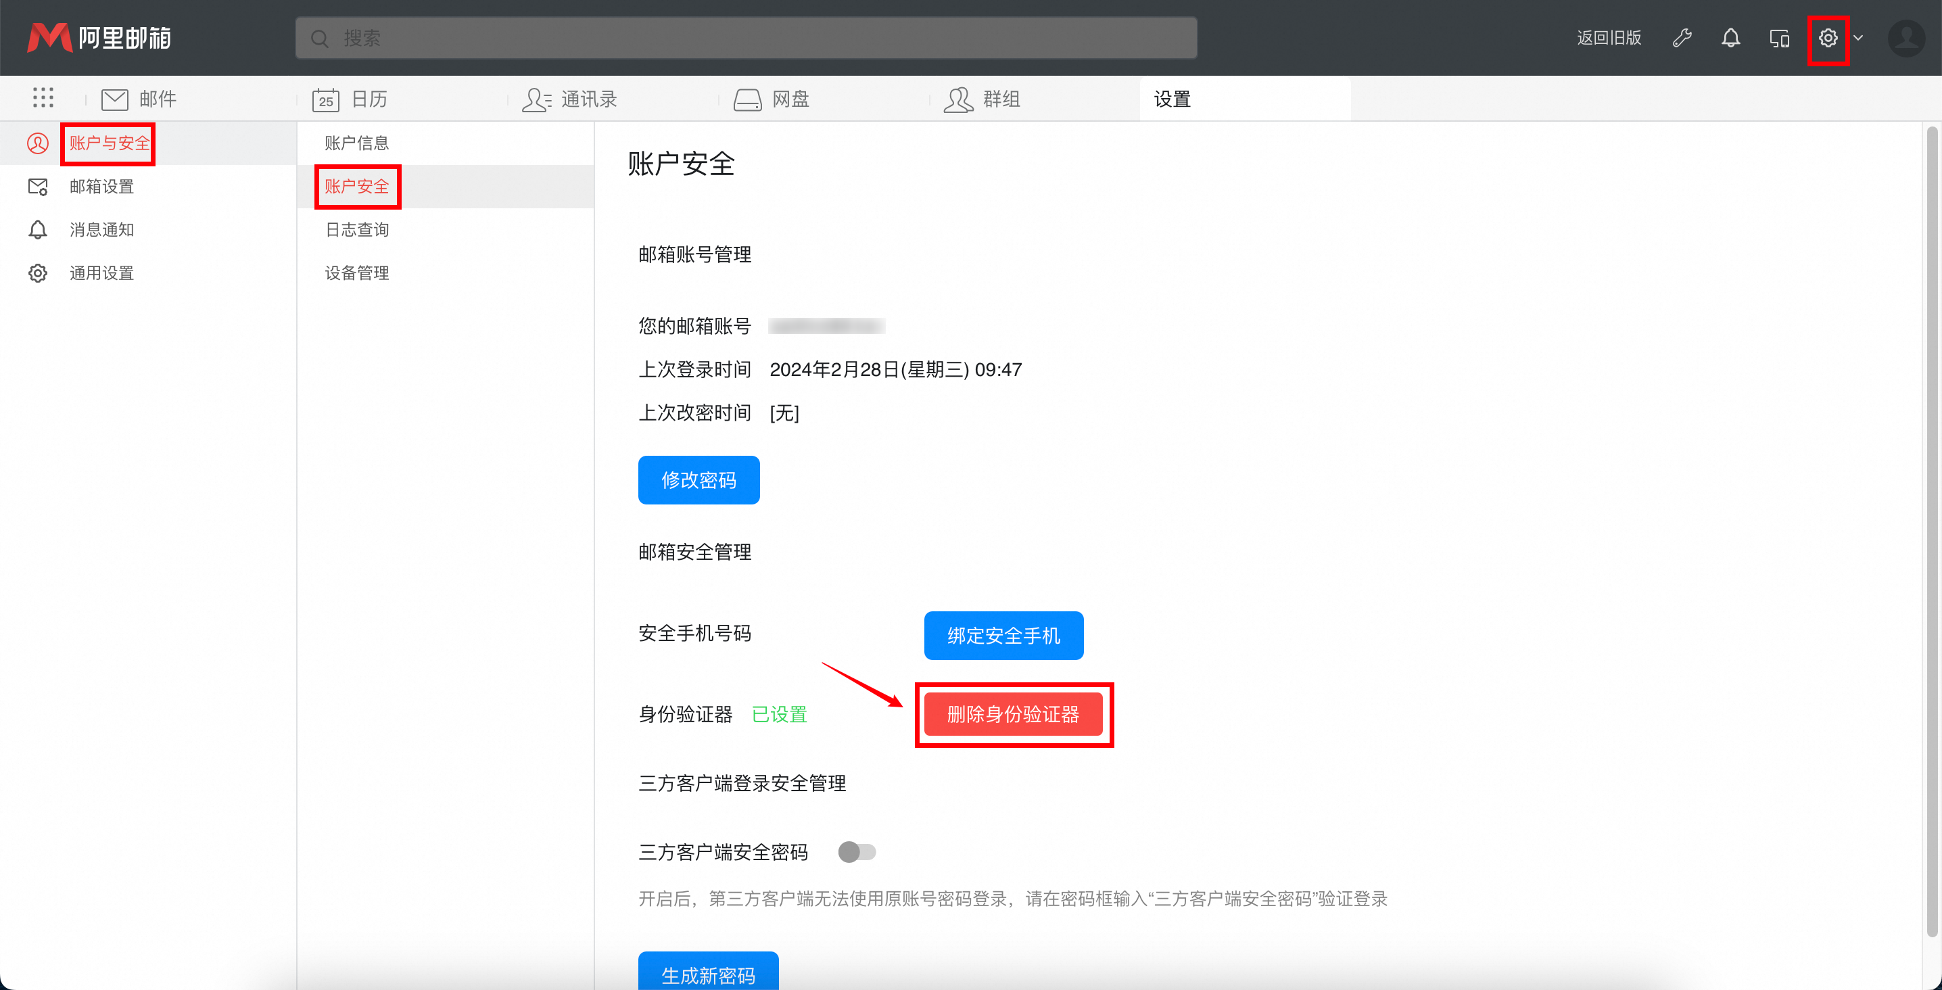Image resolution: width=1942 pixels, height=990 pixels.
Task: Click 邮箱安全管理 section heading
Action: (x=695, y=552)
